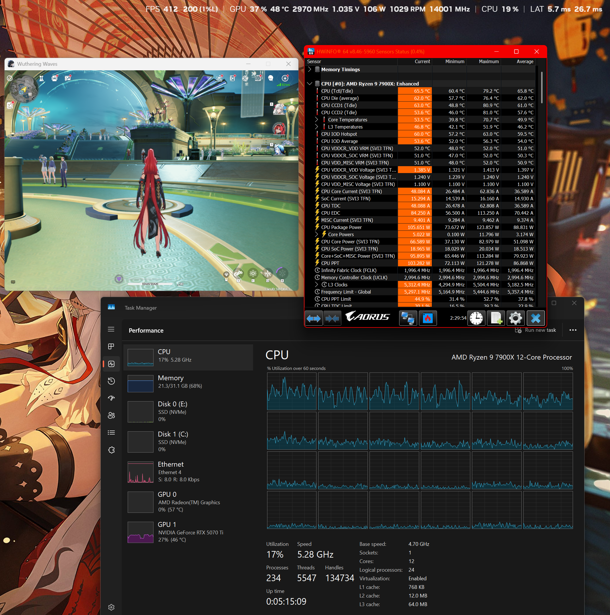Click the game's T key skill icon
The width and height of the screenshot is (610, 615).
pyautogui.click(x=238, y=273)
